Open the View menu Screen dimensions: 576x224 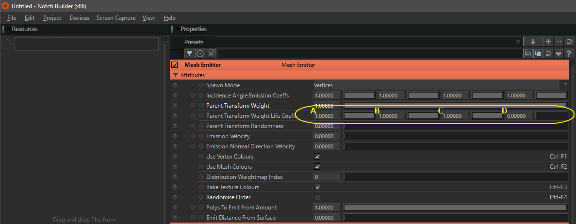149,18
